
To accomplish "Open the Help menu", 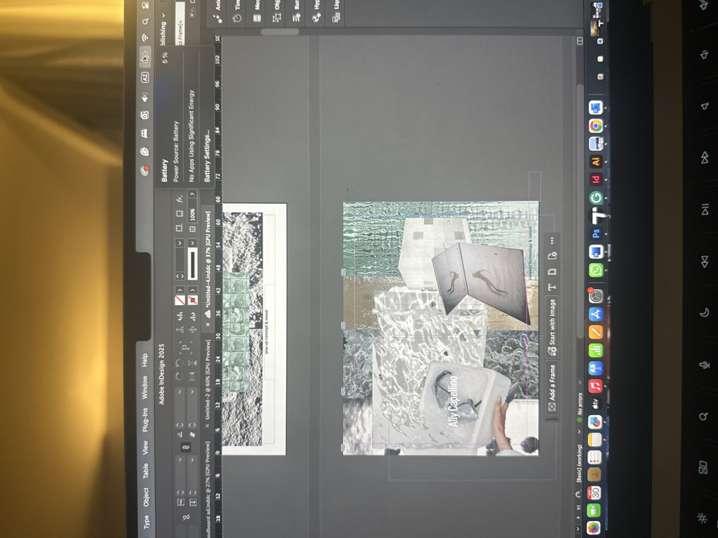I will 145,360.
